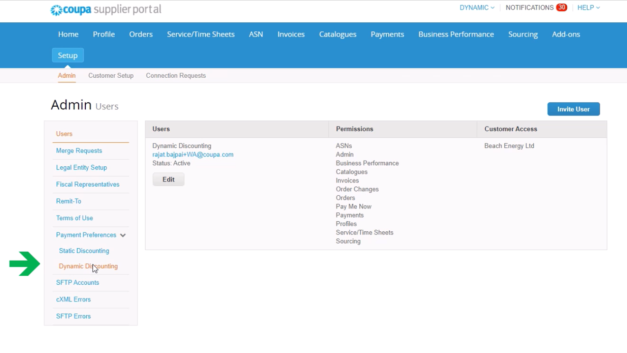
Task: Go to the Sourcing tab
Action: point(523,34)
